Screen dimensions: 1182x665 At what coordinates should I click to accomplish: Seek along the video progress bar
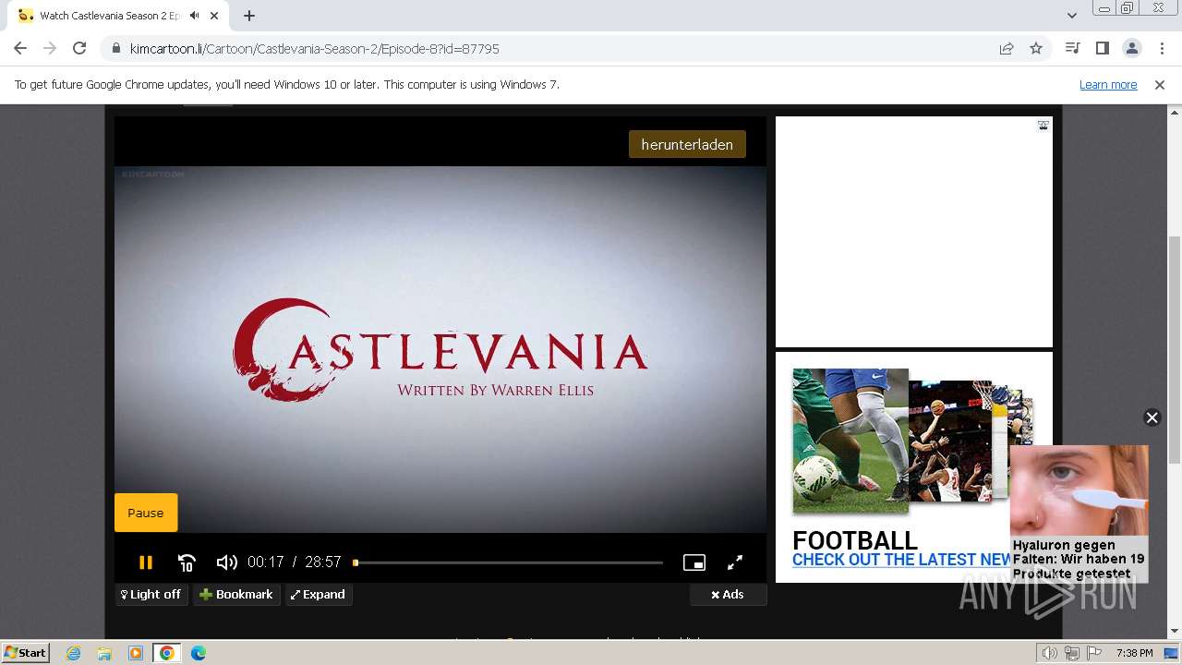(508, 562)
